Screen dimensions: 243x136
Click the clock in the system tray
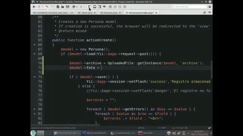coord(199,133)
